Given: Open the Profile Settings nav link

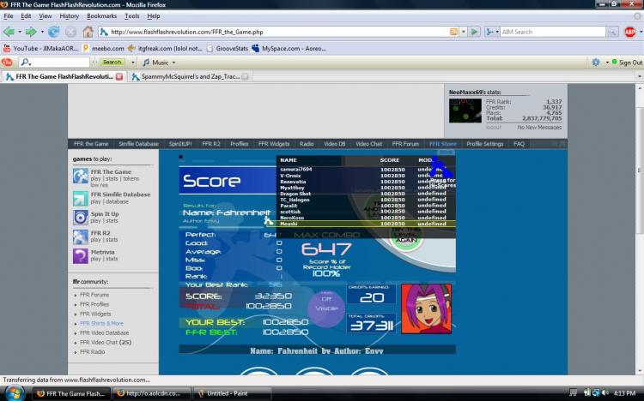Looking at the screenshot, I should (484, 144).
